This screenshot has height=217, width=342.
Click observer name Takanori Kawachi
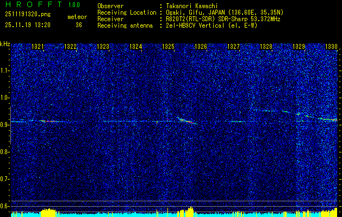192,6
